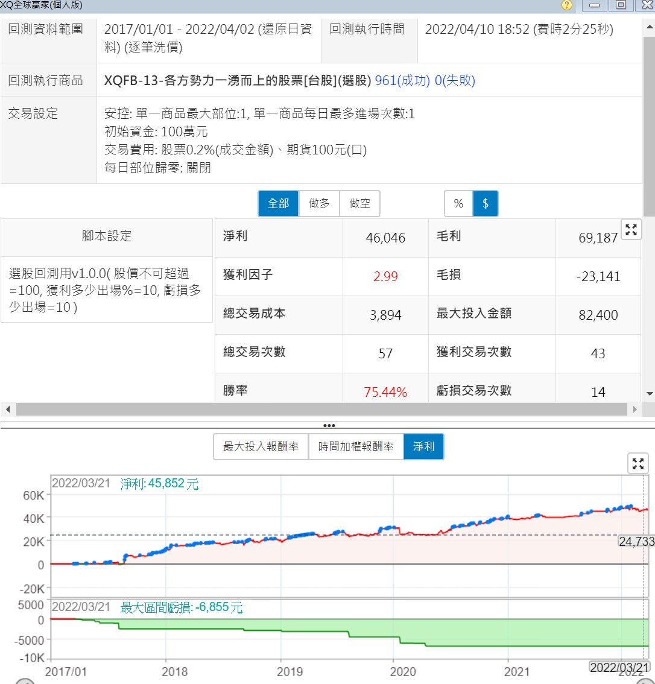Switch statistics display to dollar ($)
The image size is (655, 684).
(x=486, y=204)
